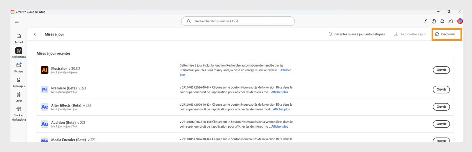Minimize the Creative Cloud Desktop window
This screenshot has width=472, height=152.
(438, 12)
